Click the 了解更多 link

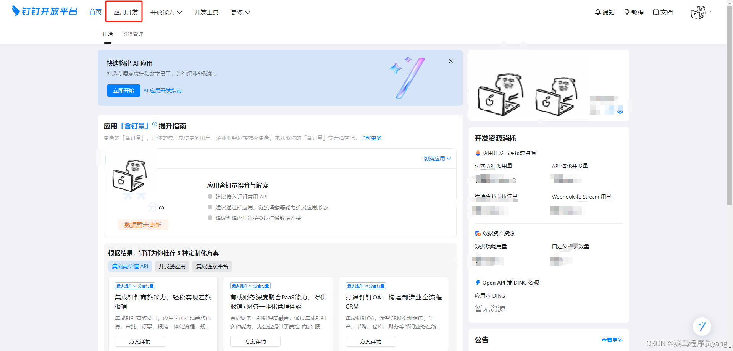[371, 138]
